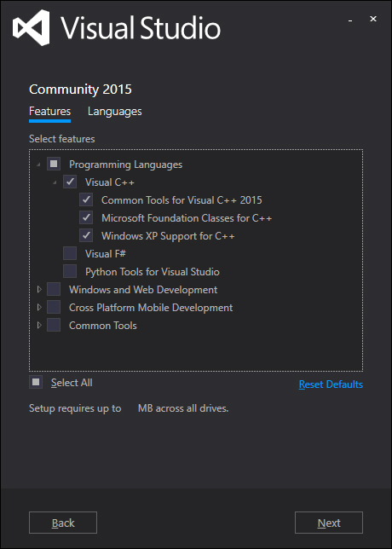Select the Features tab
The width and height of the screenshot is (392, 549).
49,112
